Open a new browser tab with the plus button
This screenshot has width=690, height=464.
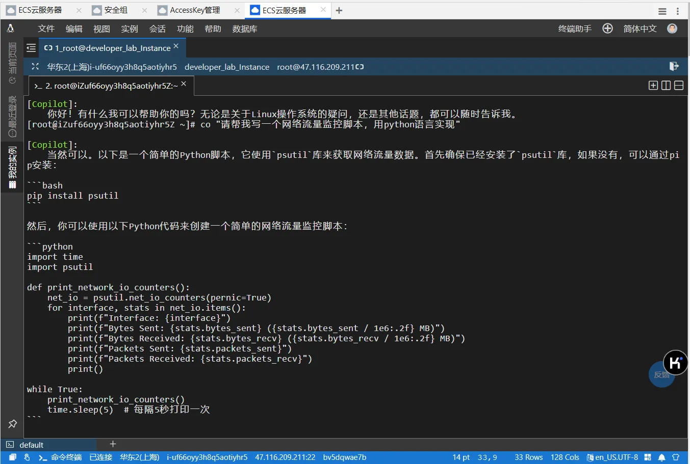(x=339, y=10)
